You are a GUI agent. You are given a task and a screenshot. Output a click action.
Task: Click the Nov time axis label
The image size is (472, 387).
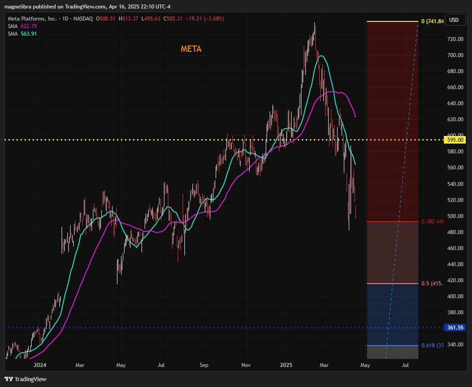point(246,365)
